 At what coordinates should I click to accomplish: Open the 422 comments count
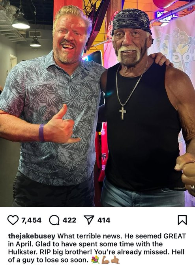pos(69,220)
